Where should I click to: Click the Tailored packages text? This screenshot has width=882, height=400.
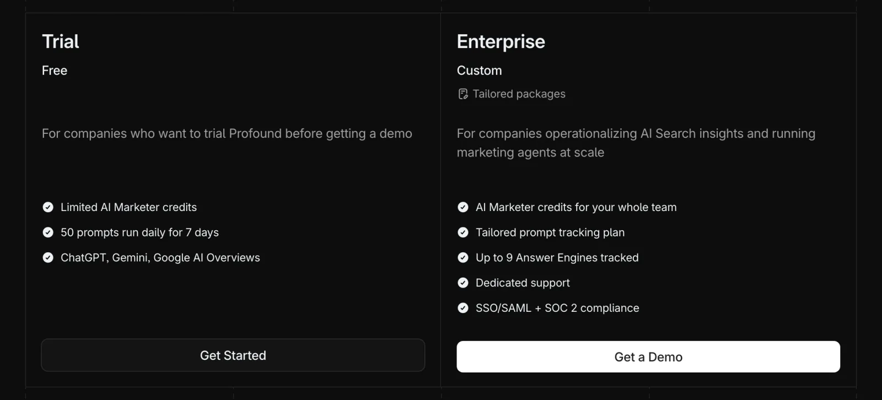519,94
